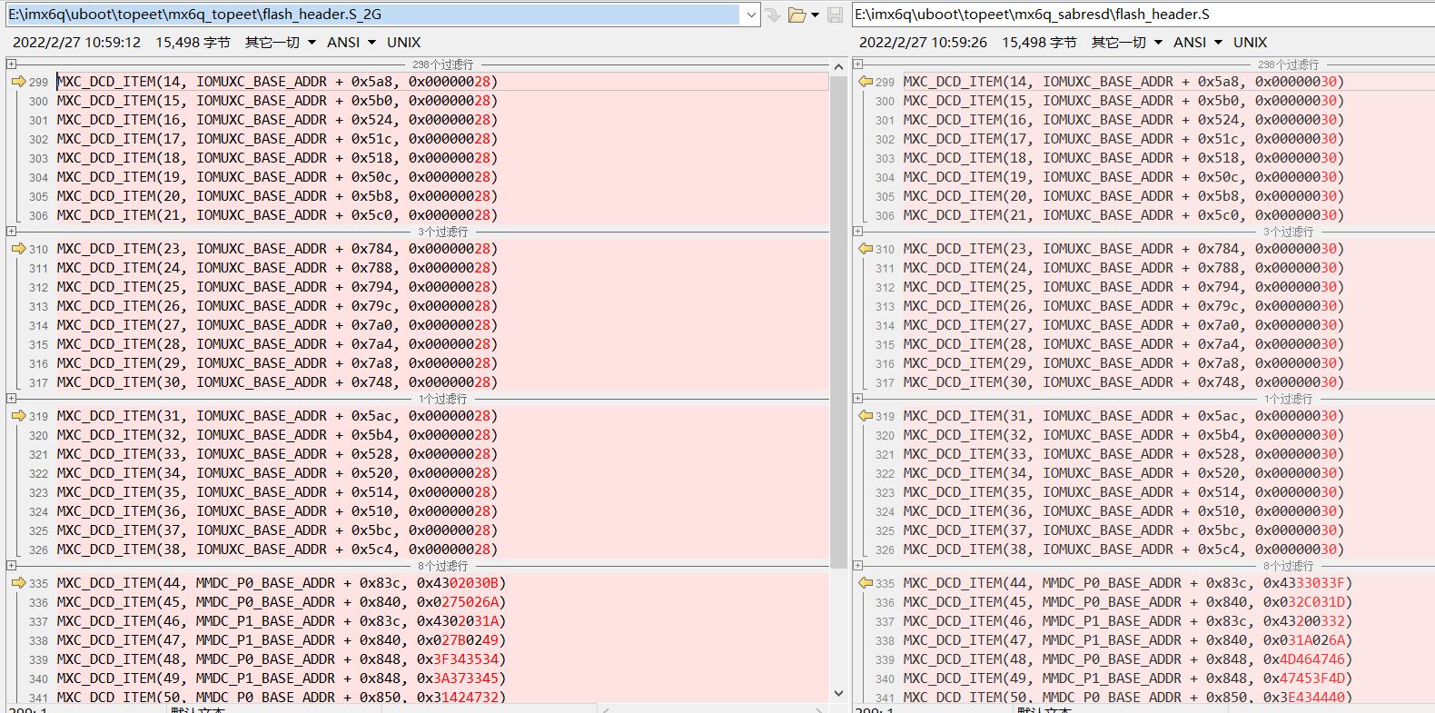
Task: Open the left path history dropdown arrow
Action: click(x=751, y=15)
